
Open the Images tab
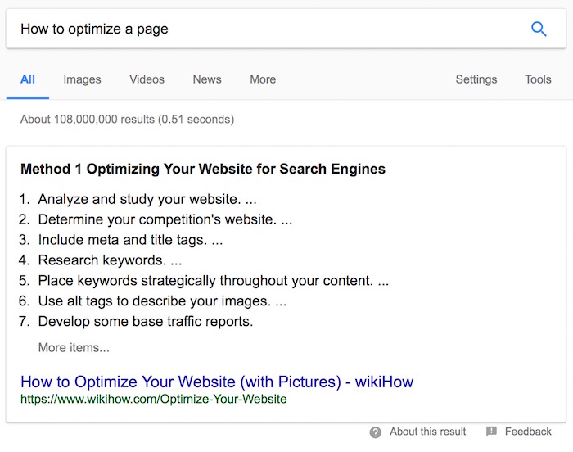click(x=82, y=79)
